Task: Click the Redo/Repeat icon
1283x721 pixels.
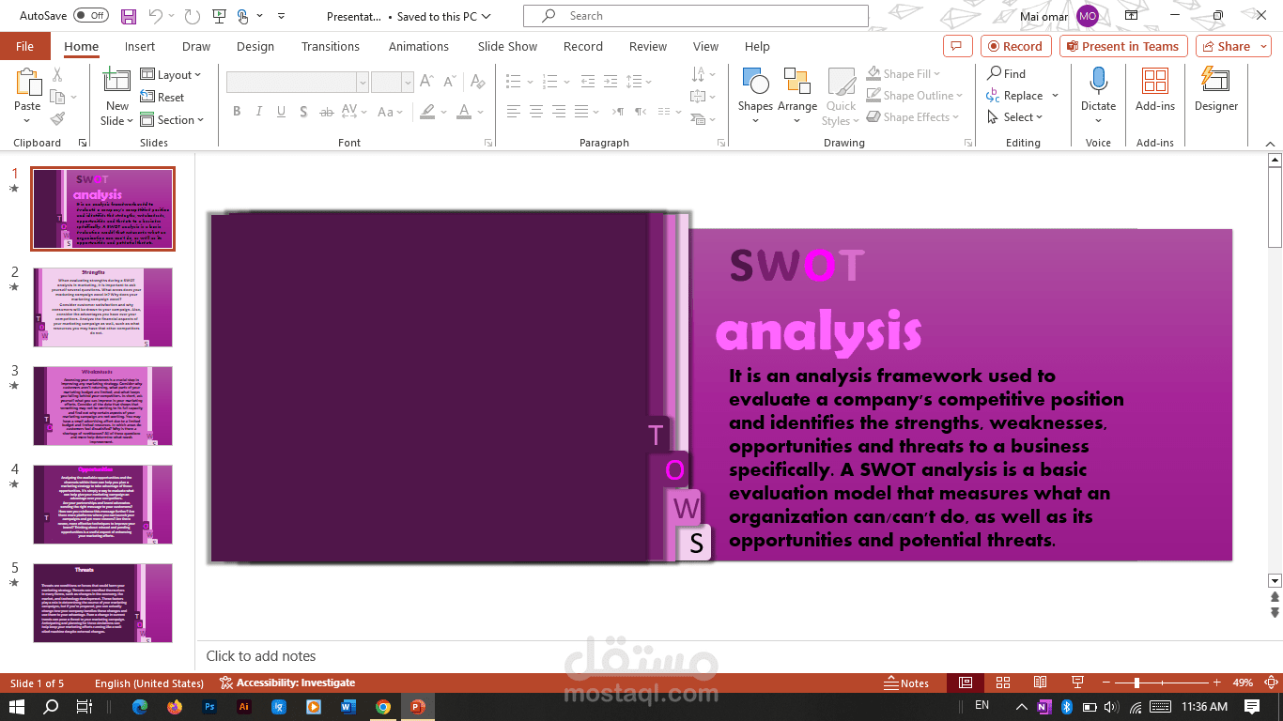Action: (x=192, y=16)
